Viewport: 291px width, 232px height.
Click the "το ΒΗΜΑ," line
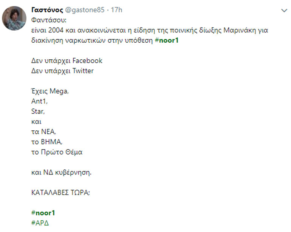46,142
